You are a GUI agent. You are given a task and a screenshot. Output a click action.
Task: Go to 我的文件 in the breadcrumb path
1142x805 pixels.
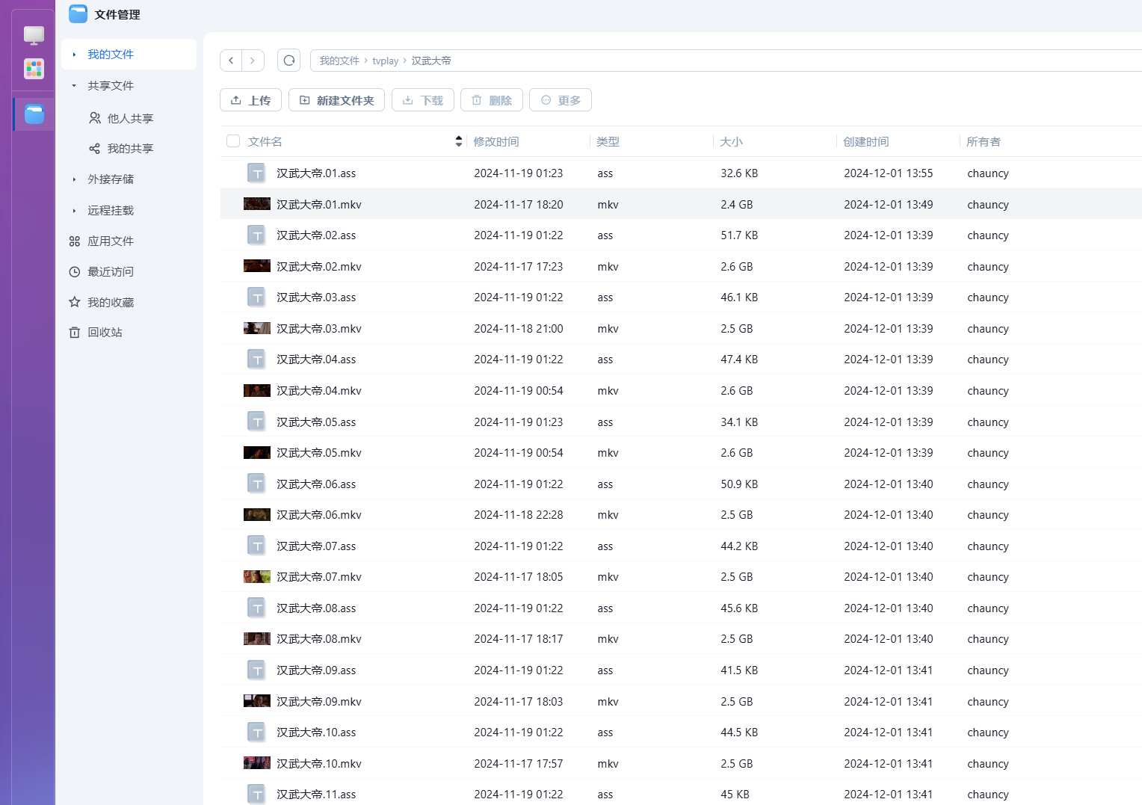(339, 61)
